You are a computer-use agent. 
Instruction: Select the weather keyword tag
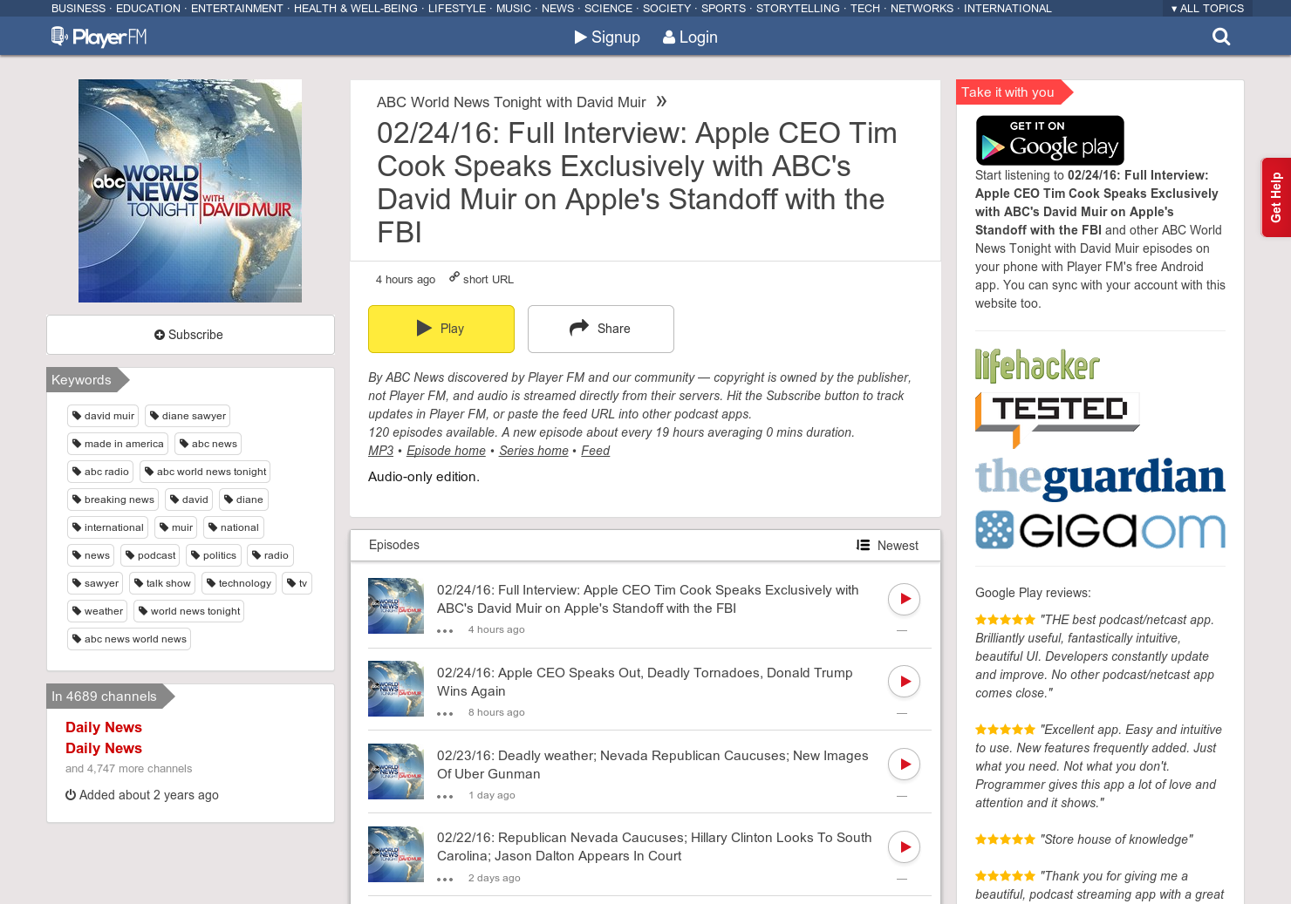tap(98, 611)
